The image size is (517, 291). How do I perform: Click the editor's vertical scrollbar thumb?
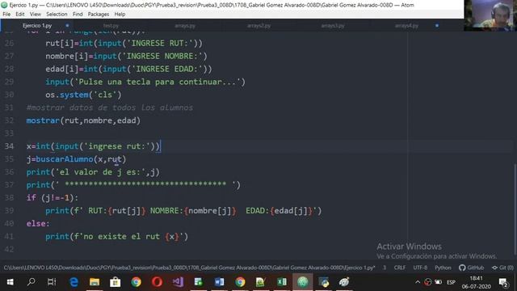515,209
